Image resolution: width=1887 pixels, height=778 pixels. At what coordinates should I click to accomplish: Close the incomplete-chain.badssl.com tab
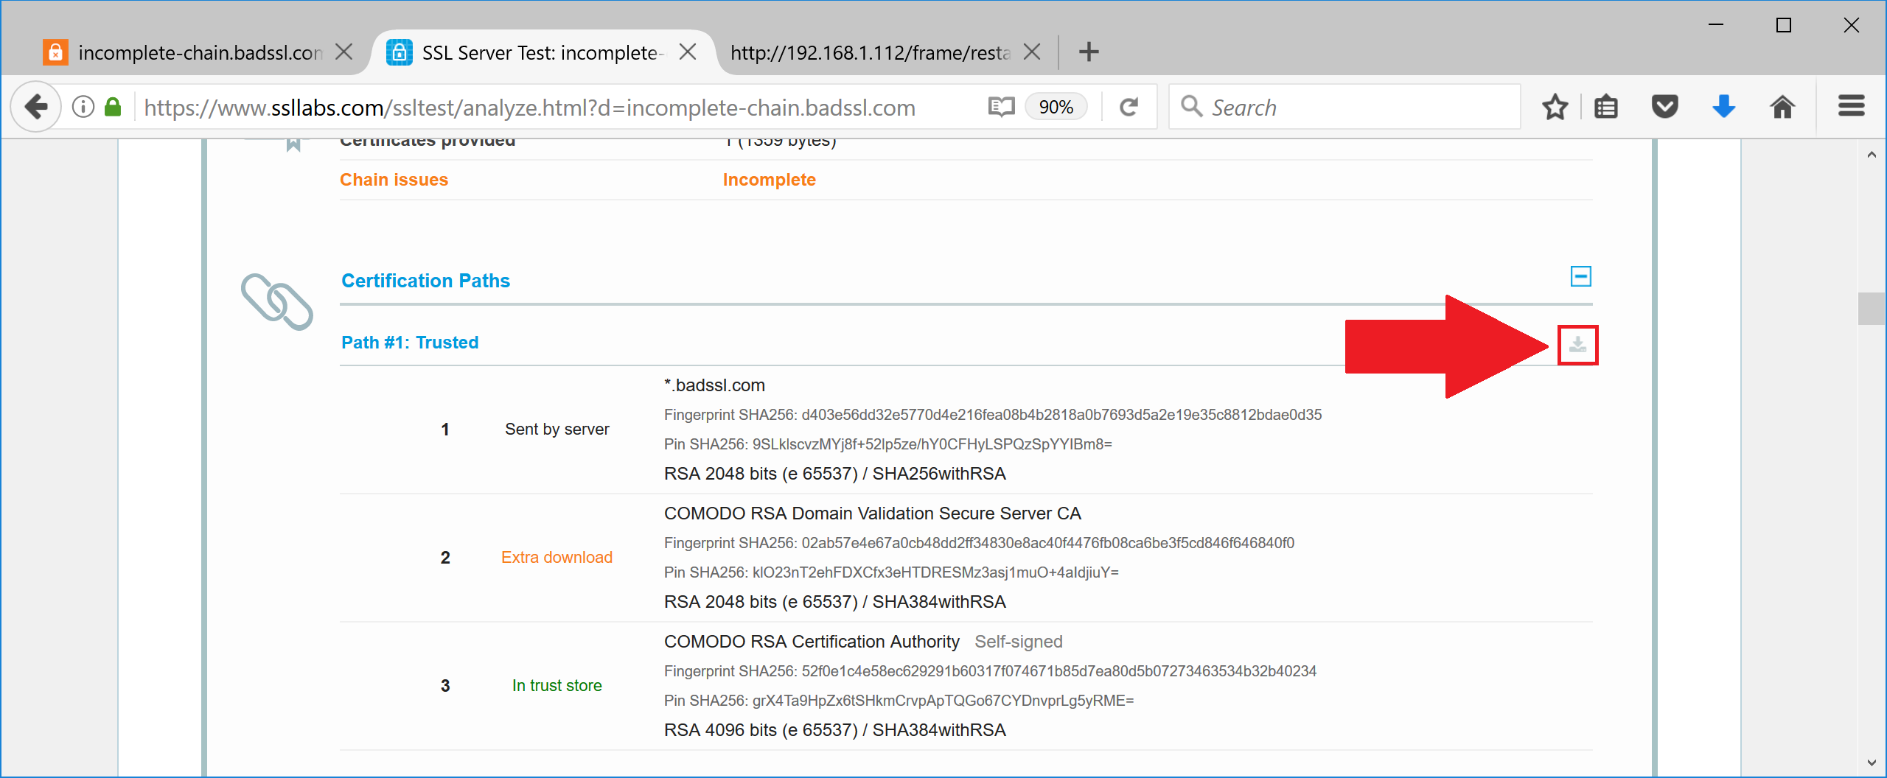pyautogui.click(x=343, y=52)
